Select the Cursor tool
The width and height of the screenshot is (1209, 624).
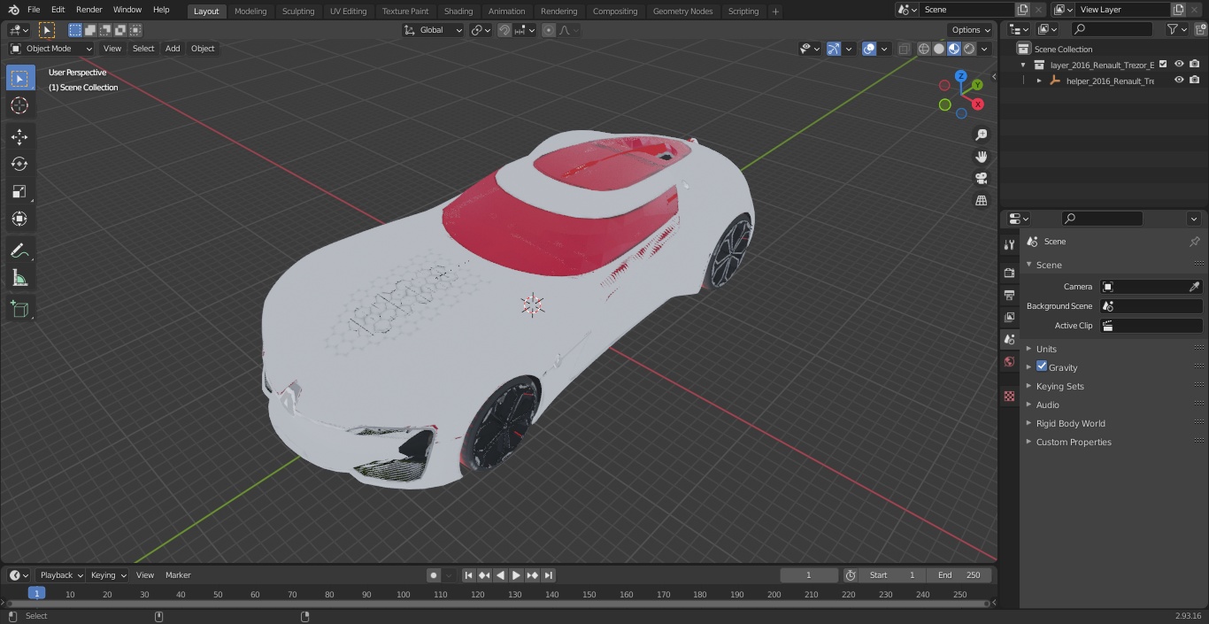(19, 106)
